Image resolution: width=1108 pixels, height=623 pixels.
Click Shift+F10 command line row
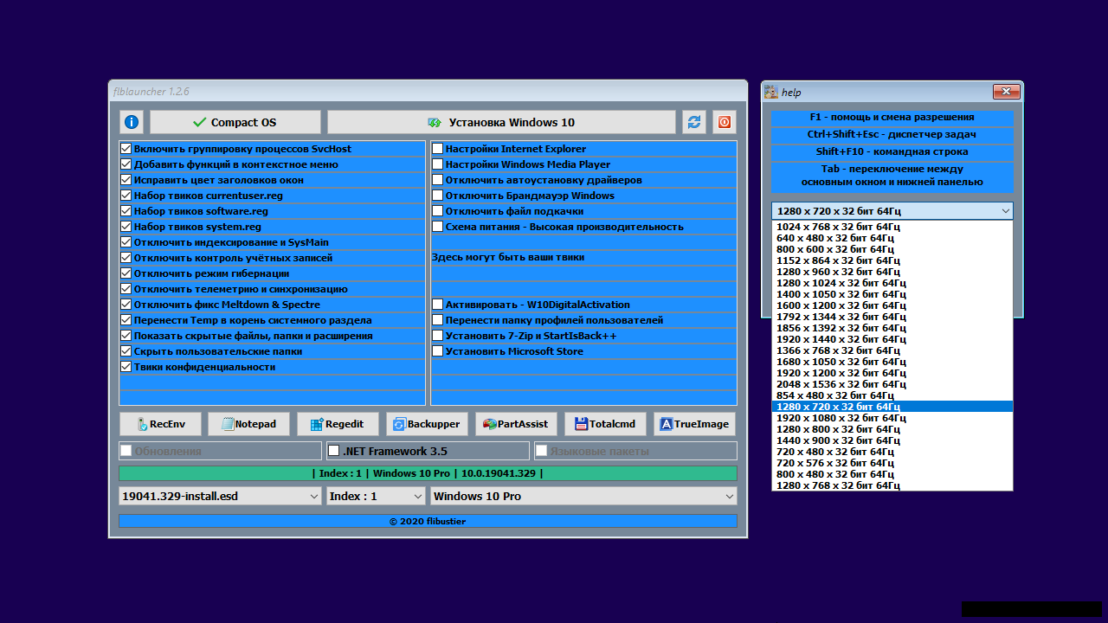pos(892,152)
